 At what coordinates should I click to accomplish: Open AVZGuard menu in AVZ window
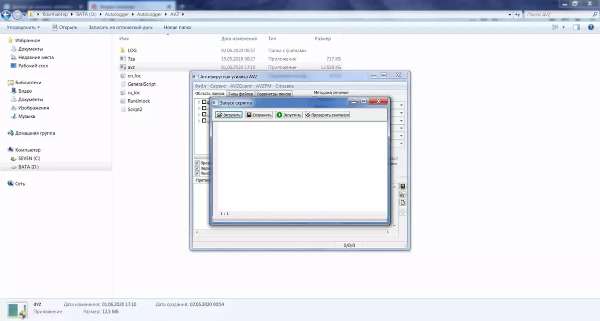[241, 86]
